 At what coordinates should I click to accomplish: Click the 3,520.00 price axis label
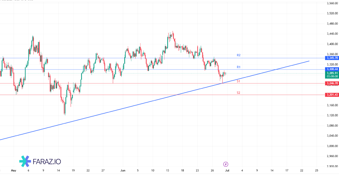tap(333, 13)
